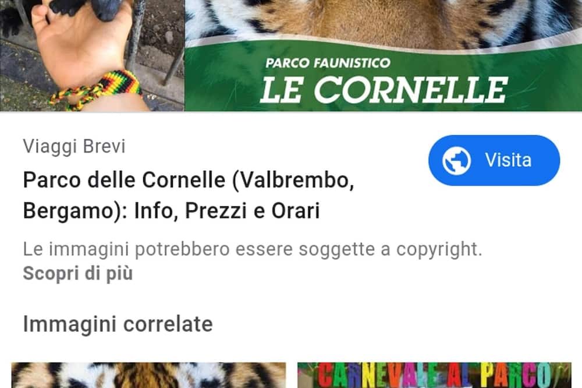
Task: Click the PARCO FAUNISTICO banner caption
Action: 328,63
